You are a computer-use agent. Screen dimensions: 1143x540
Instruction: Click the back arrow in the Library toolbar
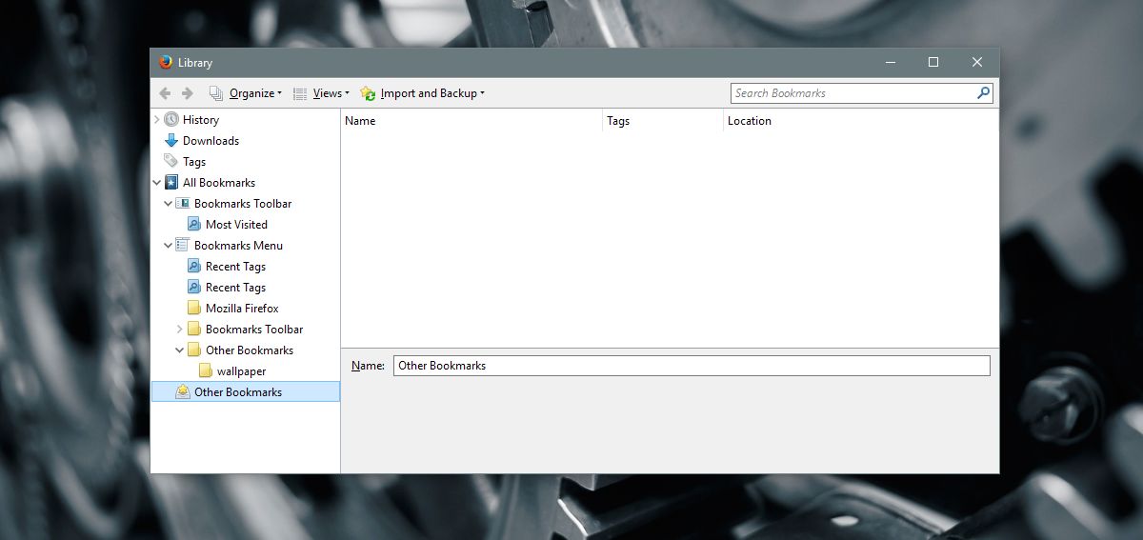click(165, 93)
